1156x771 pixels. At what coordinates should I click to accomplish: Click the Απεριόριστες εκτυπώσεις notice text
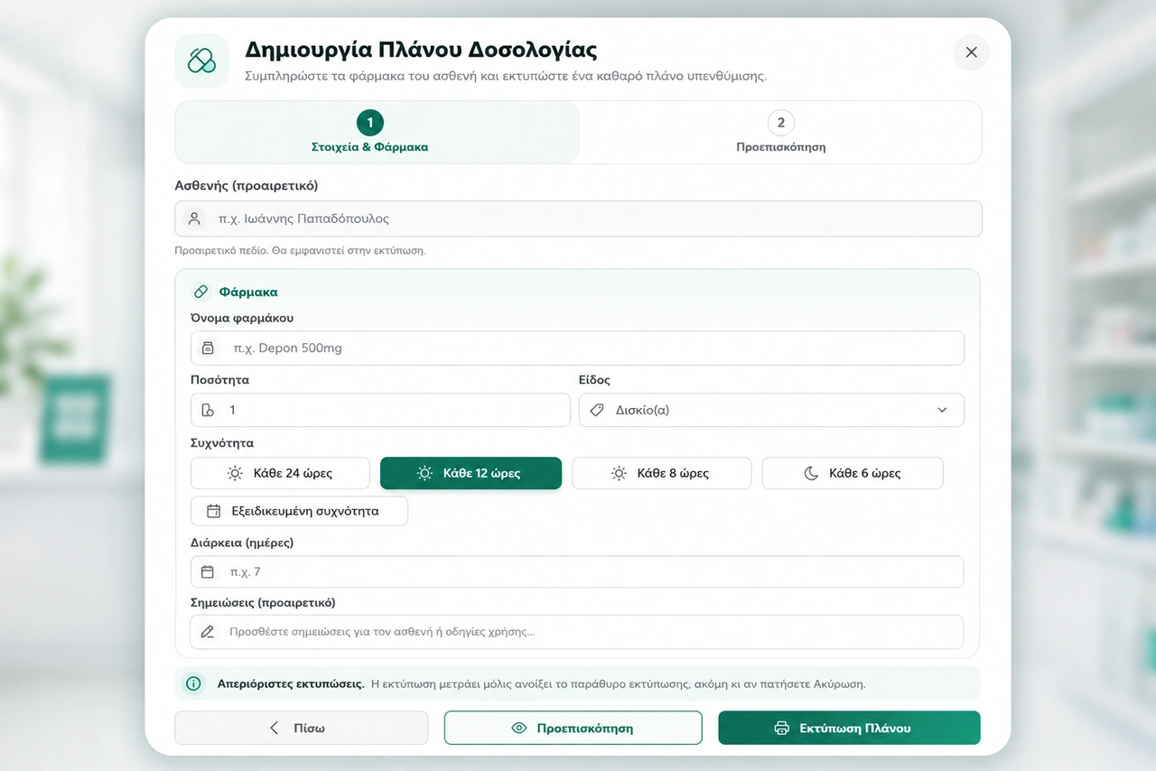tap(291, 683)
